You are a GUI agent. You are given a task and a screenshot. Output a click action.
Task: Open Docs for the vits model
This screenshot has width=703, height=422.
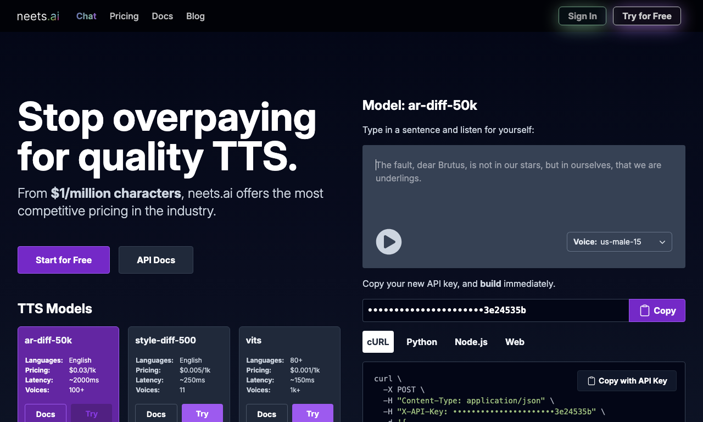click(x=267, y=414)
